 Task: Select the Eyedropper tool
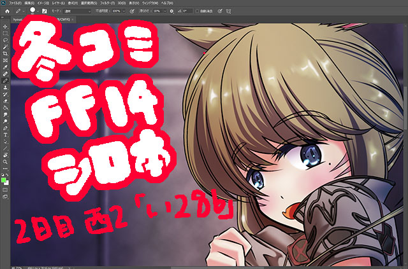[5, 67]
